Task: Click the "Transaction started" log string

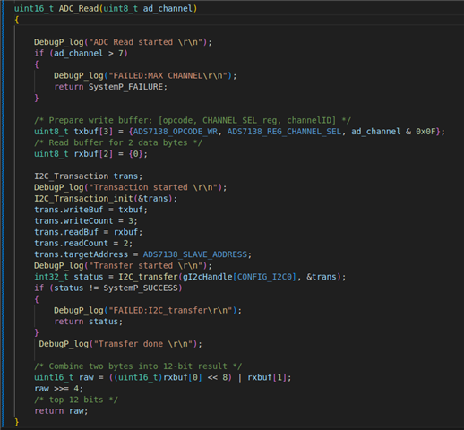Action: pyautogui.click(x=156, y=187)
